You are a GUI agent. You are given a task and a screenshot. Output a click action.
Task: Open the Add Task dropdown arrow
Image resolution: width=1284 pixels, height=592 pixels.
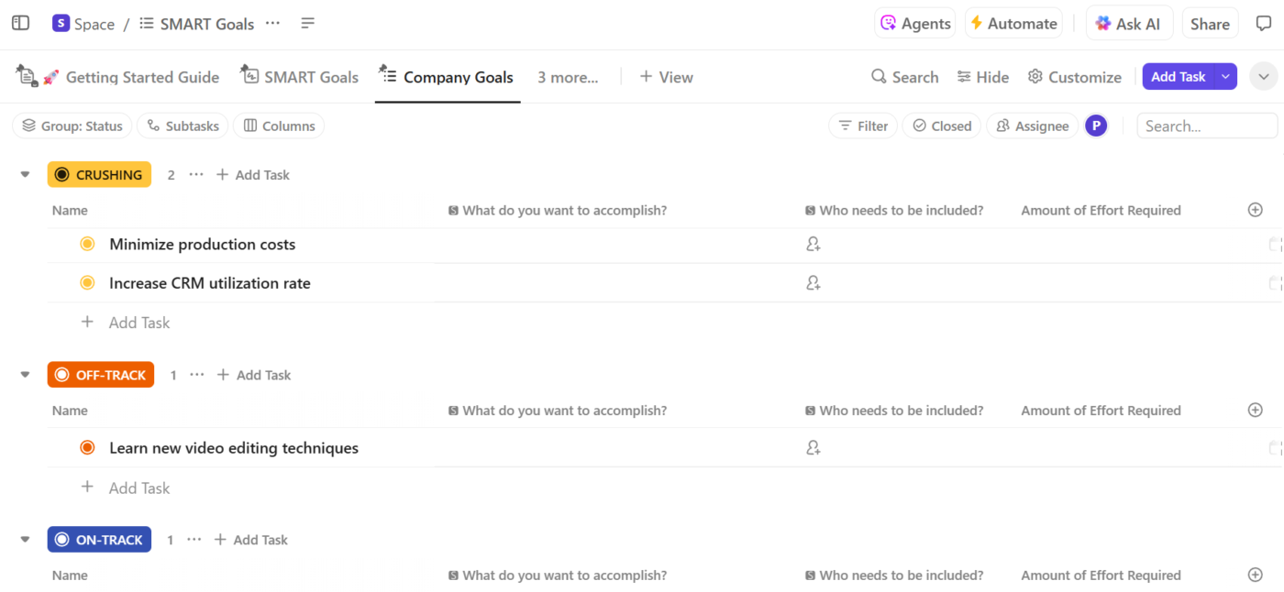pos(1225,77)
